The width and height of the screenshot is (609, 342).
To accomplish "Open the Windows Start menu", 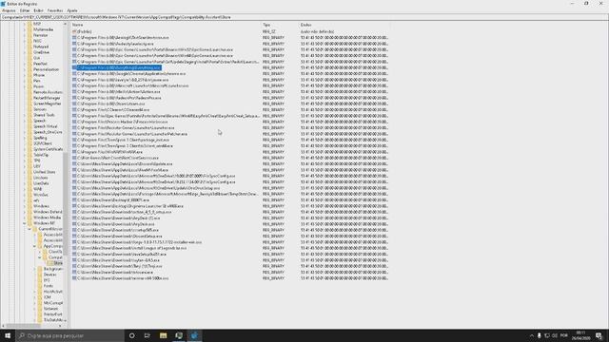I will [8, 335].
